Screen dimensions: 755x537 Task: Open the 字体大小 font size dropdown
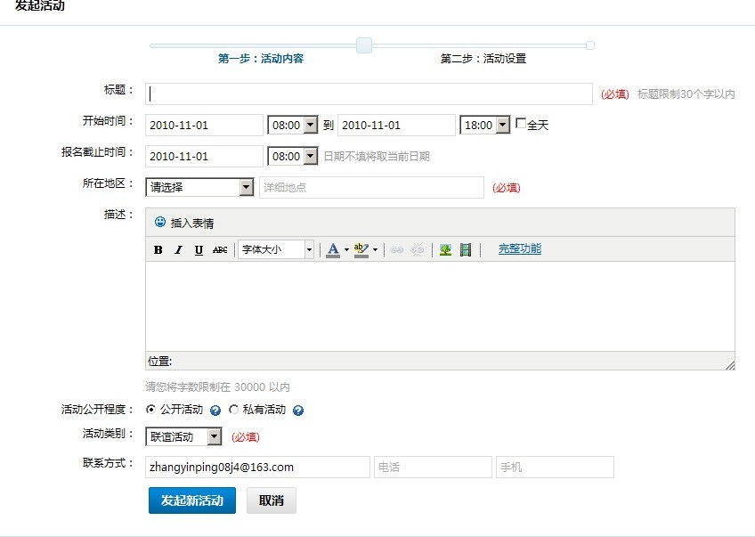[276, 249]
